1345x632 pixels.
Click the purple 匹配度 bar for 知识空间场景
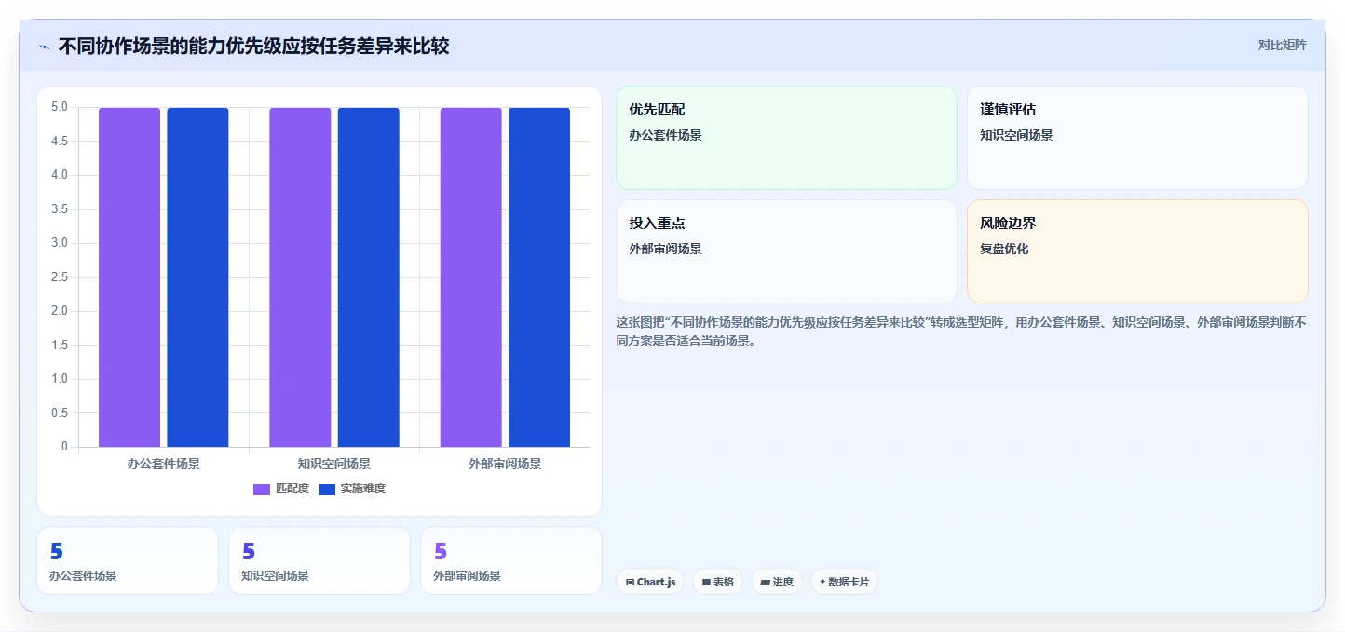pos(300,277)
